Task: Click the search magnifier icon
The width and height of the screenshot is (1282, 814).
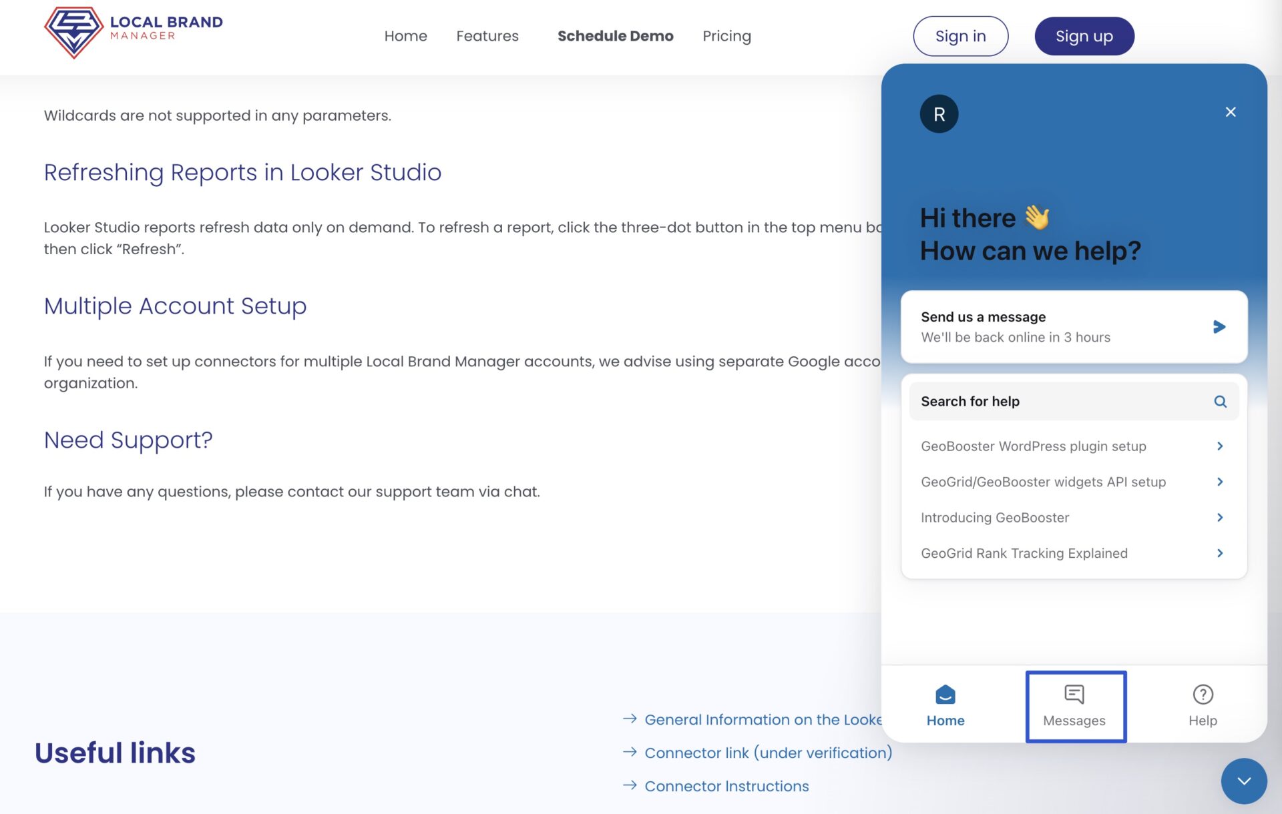Action: [1219, 402]
